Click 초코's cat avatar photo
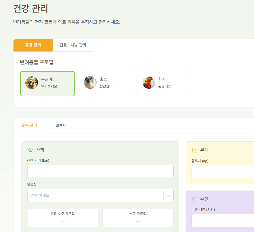This screenshot has width=254, height=232. tap(90, 83)
